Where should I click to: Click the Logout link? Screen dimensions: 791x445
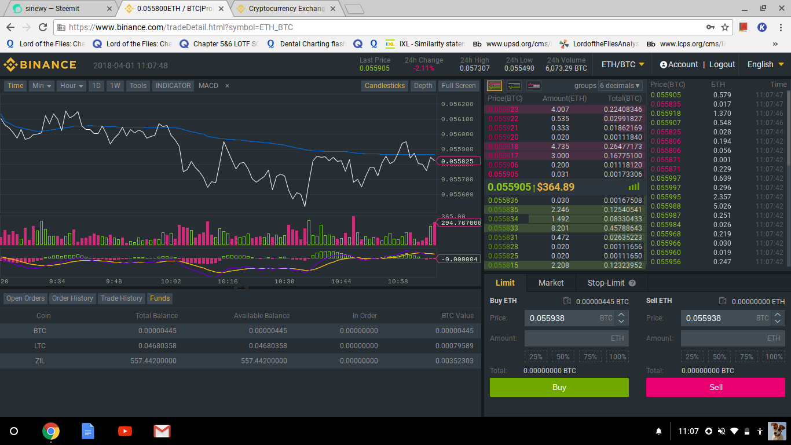(722, 64)
